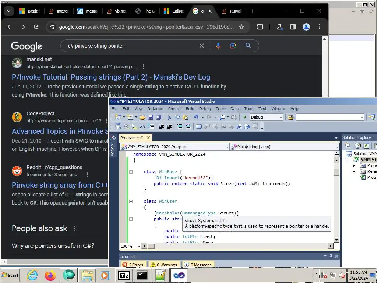The height and width of the screenshot is (283, 377).
Task: Clear the Google search box with X
Action: coord(202,46)
